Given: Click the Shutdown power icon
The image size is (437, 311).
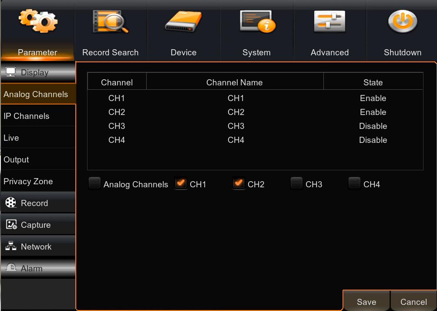Looking at the screenshot, I should point(403,21).
